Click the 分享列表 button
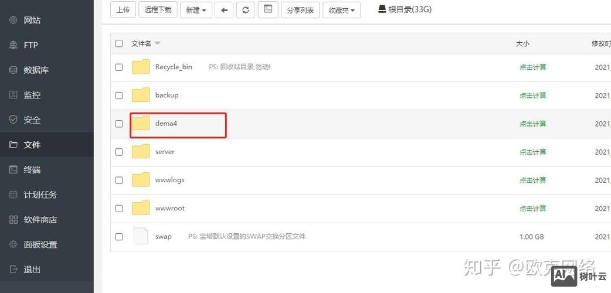The height and width of the screenshot is (293, 611). [300, 10]
